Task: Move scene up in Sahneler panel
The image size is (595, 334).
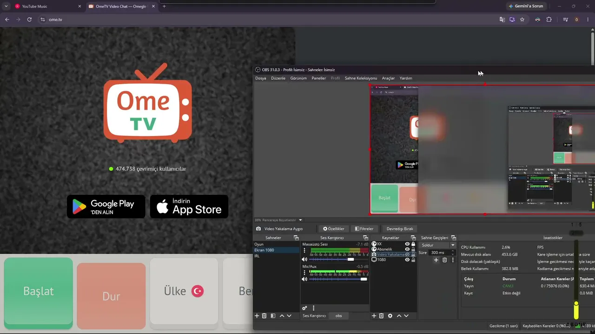Action: pos(281,316)
